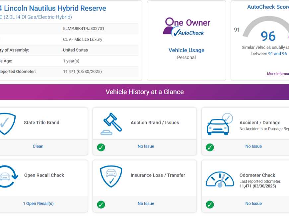Open No Issue link under Accident / Damage

click(253, 147)
